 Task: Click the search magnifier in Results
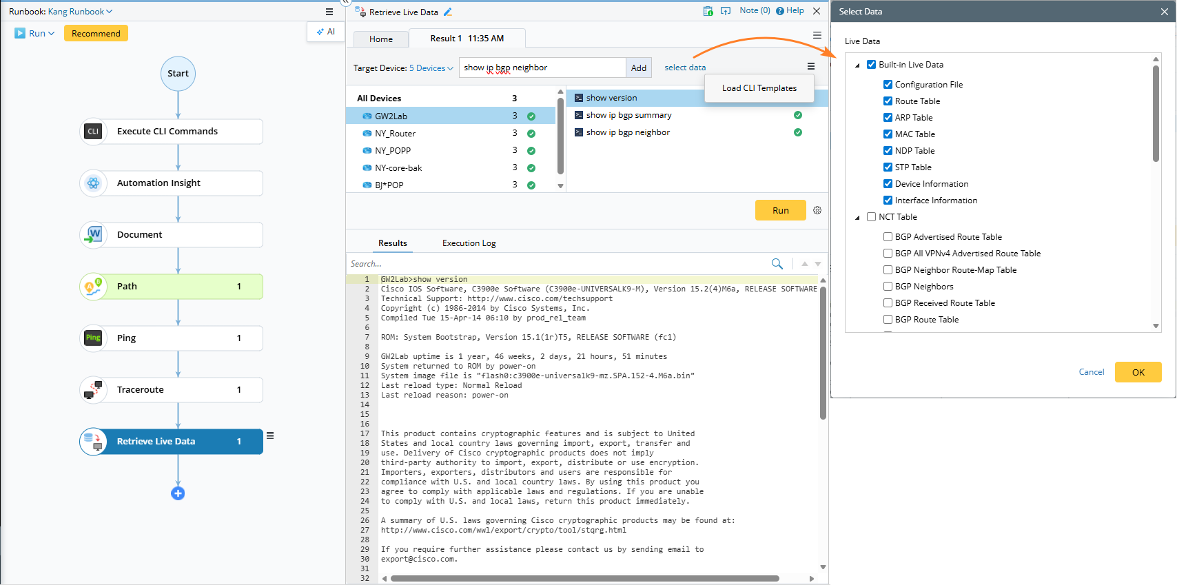tap(777, 264)
